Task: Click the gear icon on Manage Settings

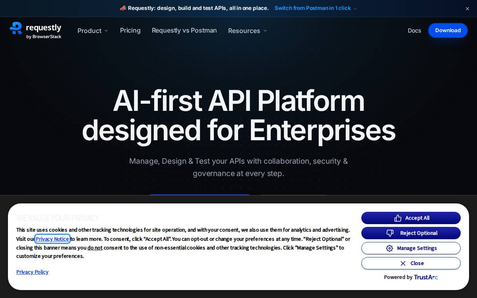Action: pos(390,248)
